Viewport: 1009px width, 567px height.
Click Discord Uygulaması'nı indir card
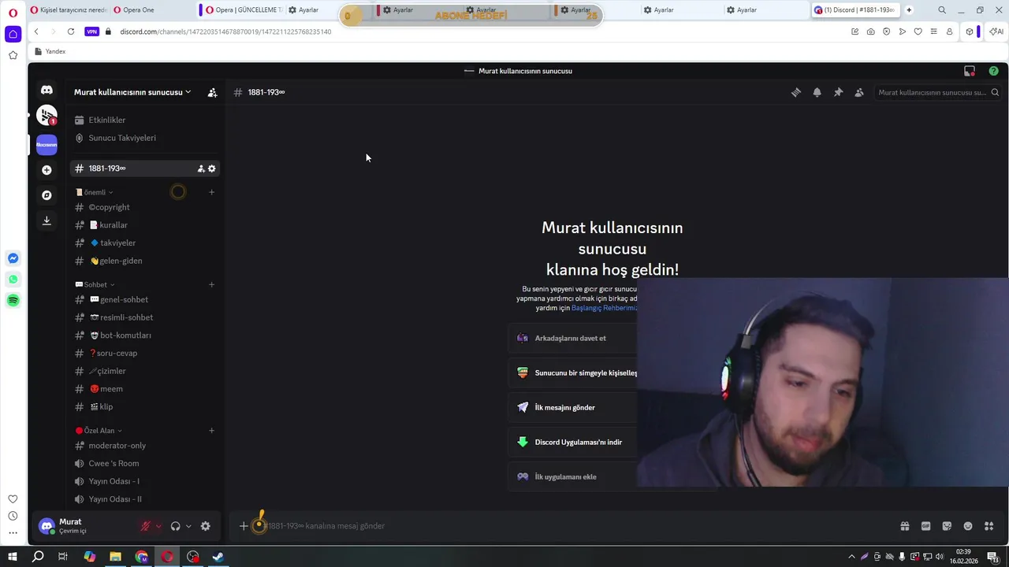(573, 442)
